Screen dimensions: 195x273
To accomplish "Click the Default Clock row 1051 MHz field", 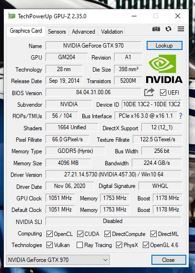I will [60, 210].
